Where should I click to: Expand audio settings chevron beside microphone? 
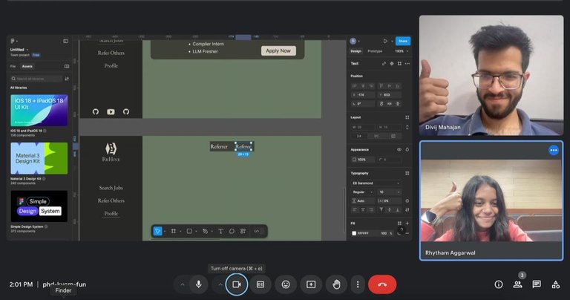click(183, 284)
